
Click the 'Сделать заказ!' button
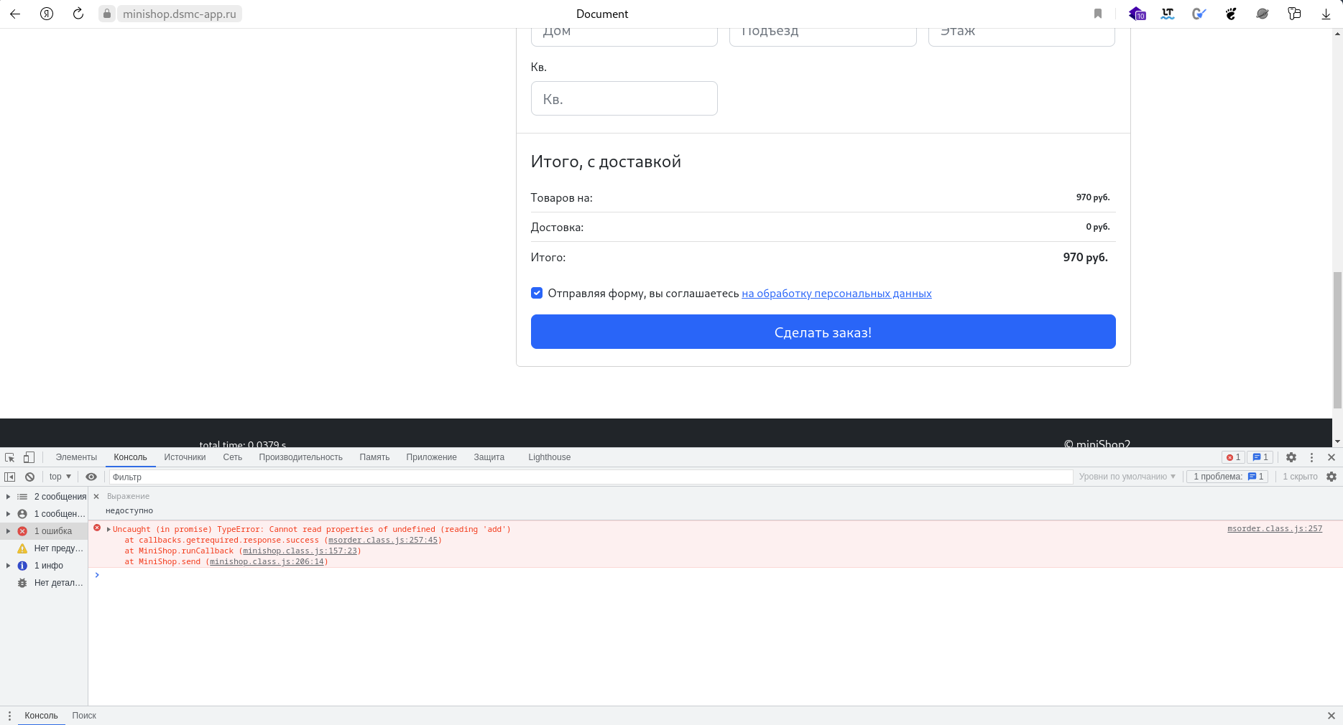(823, 332)
